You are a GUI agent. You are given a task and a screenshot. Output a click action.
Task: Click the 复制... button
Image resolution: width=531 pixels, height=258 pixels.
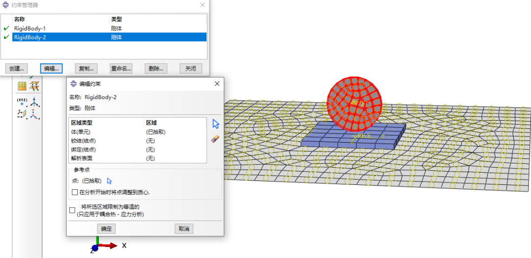point(87,69)
